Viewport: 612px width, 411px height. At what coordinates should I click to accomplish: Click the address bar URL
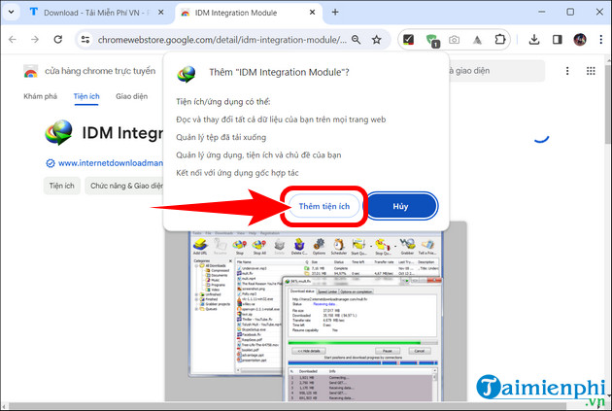tap(221, 40)
